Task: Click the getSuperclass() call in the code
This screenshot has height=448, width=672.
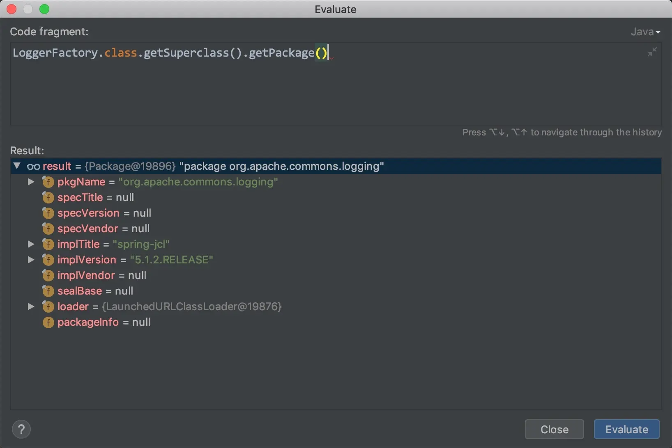Action: point(193,53)
